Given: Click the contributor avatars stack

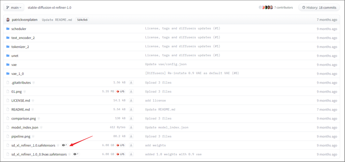Looking at the screenshot, I should coord(266,7).
